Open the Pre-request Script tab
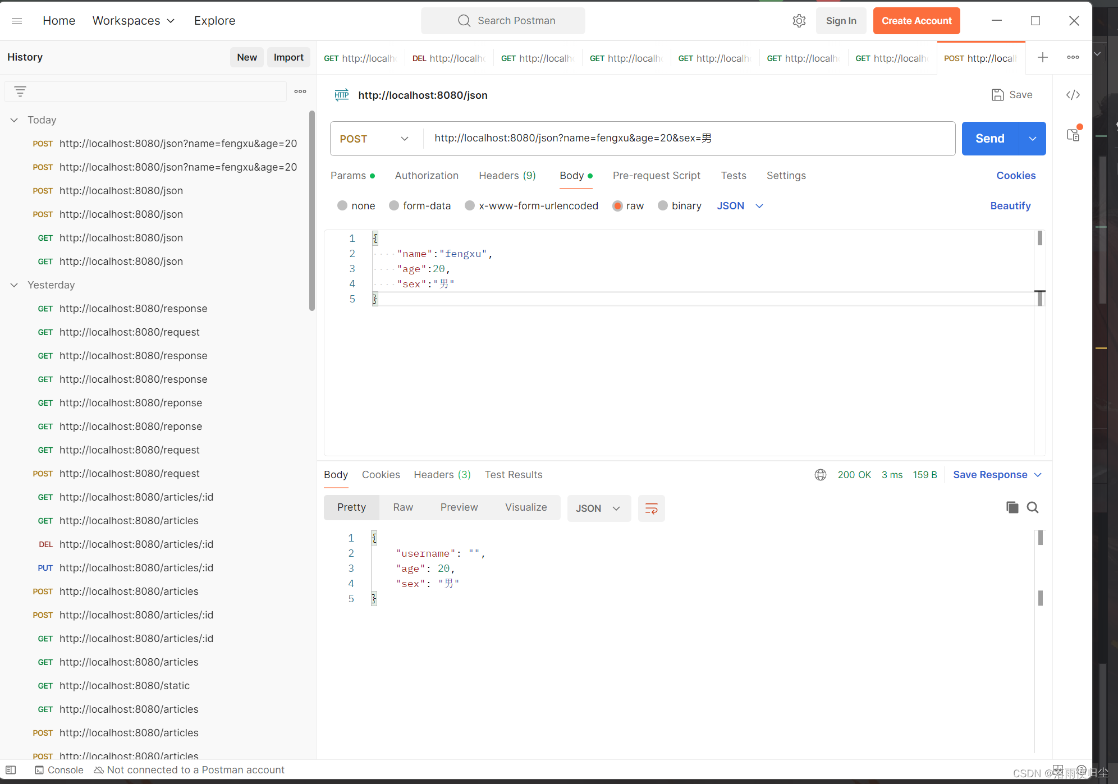The height and width of the screenshot is (784, 1118). coord(656,176)
